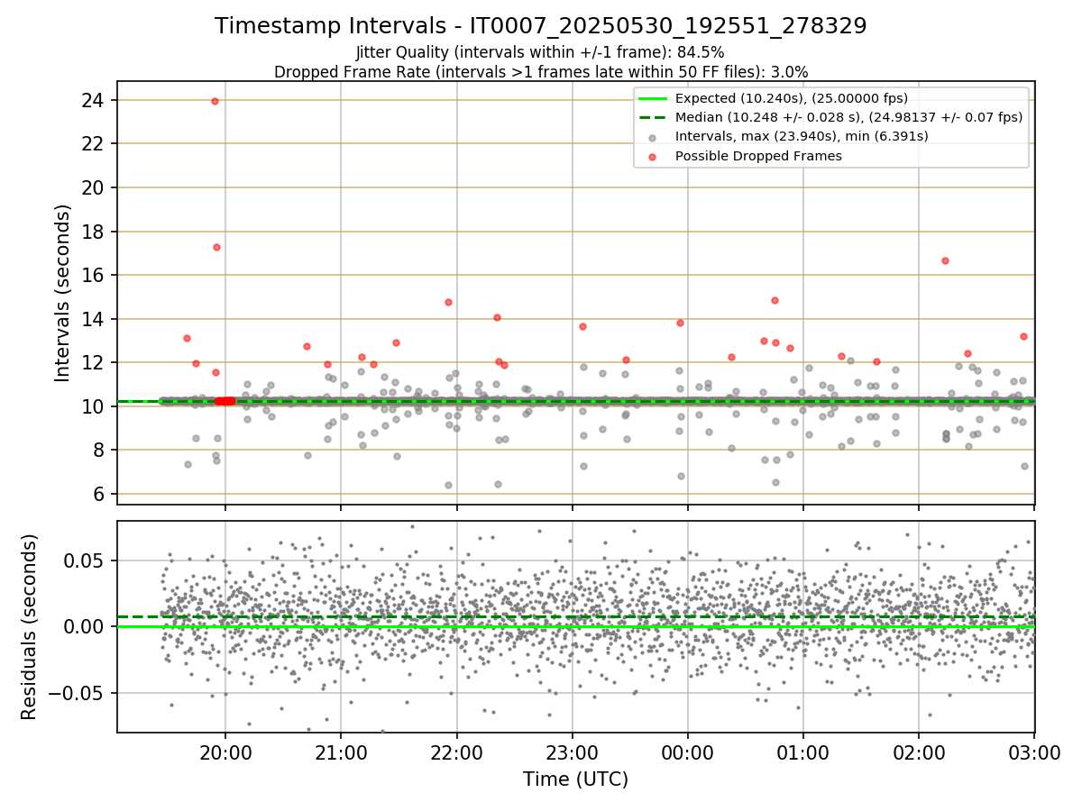1082x811 pixels.
Task: Select the 'Jitter Quality' 84.5% subtitle line
Action: [540, 53]
